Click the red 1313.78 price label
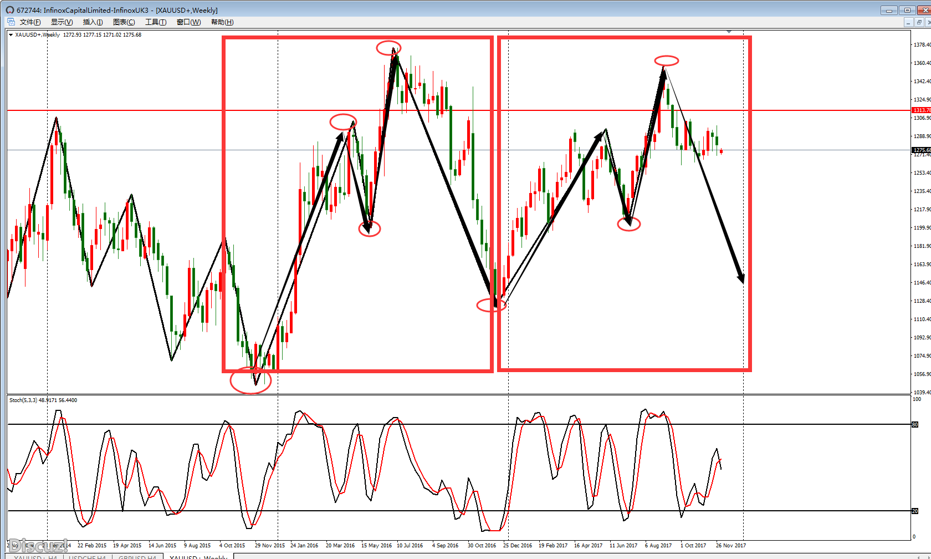Image resolution: width=931 pixels, height=559 pixels. point(922,110)
